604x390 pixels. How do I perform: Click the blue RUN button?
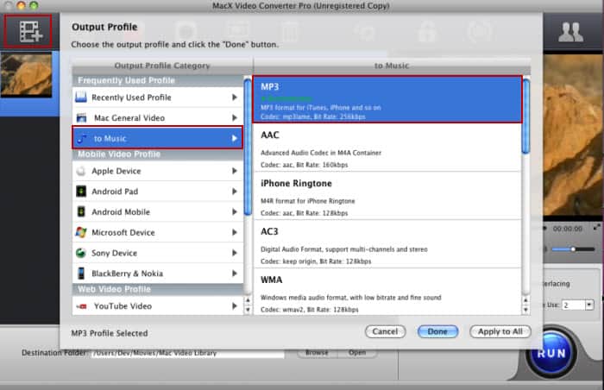click(551, 353)
